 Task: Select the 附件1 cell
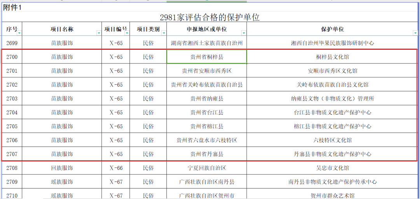tap(12, 7)
